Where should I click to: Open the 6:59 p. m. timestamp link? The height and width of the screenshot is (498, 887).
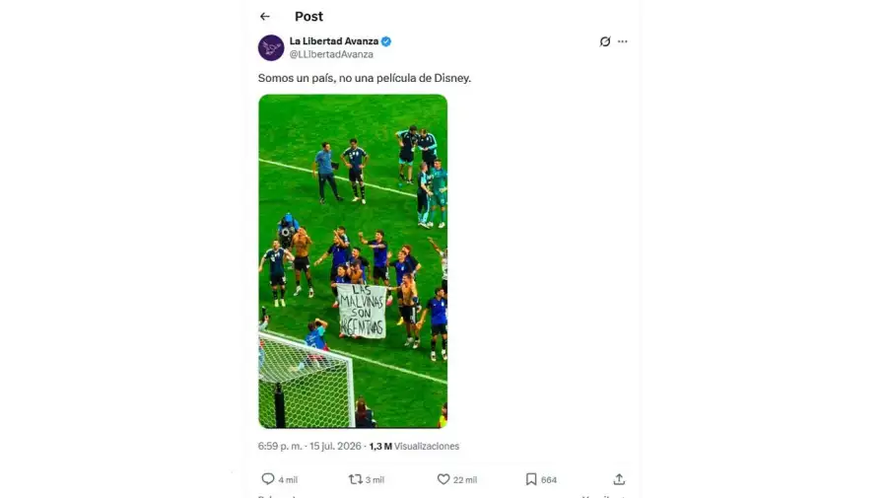280,446
